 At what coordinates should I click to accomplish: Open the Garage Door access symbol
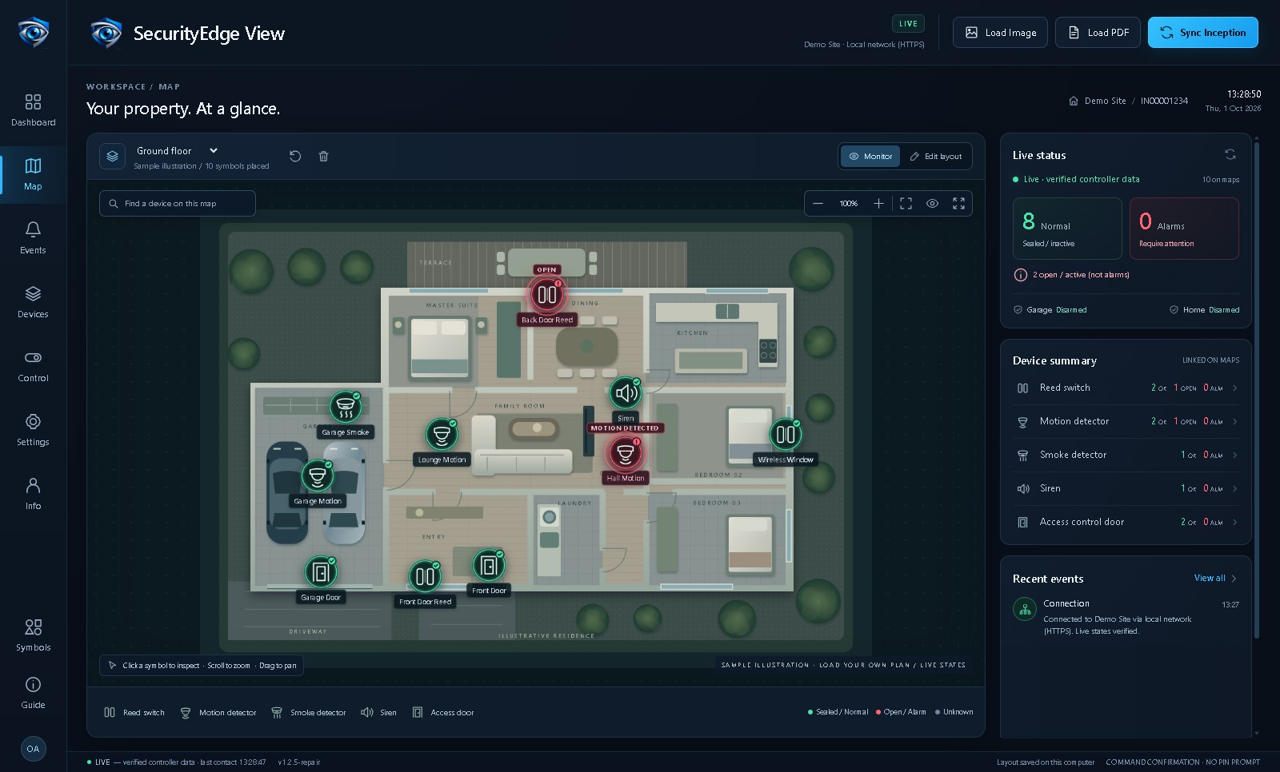(x=321, y=572)
